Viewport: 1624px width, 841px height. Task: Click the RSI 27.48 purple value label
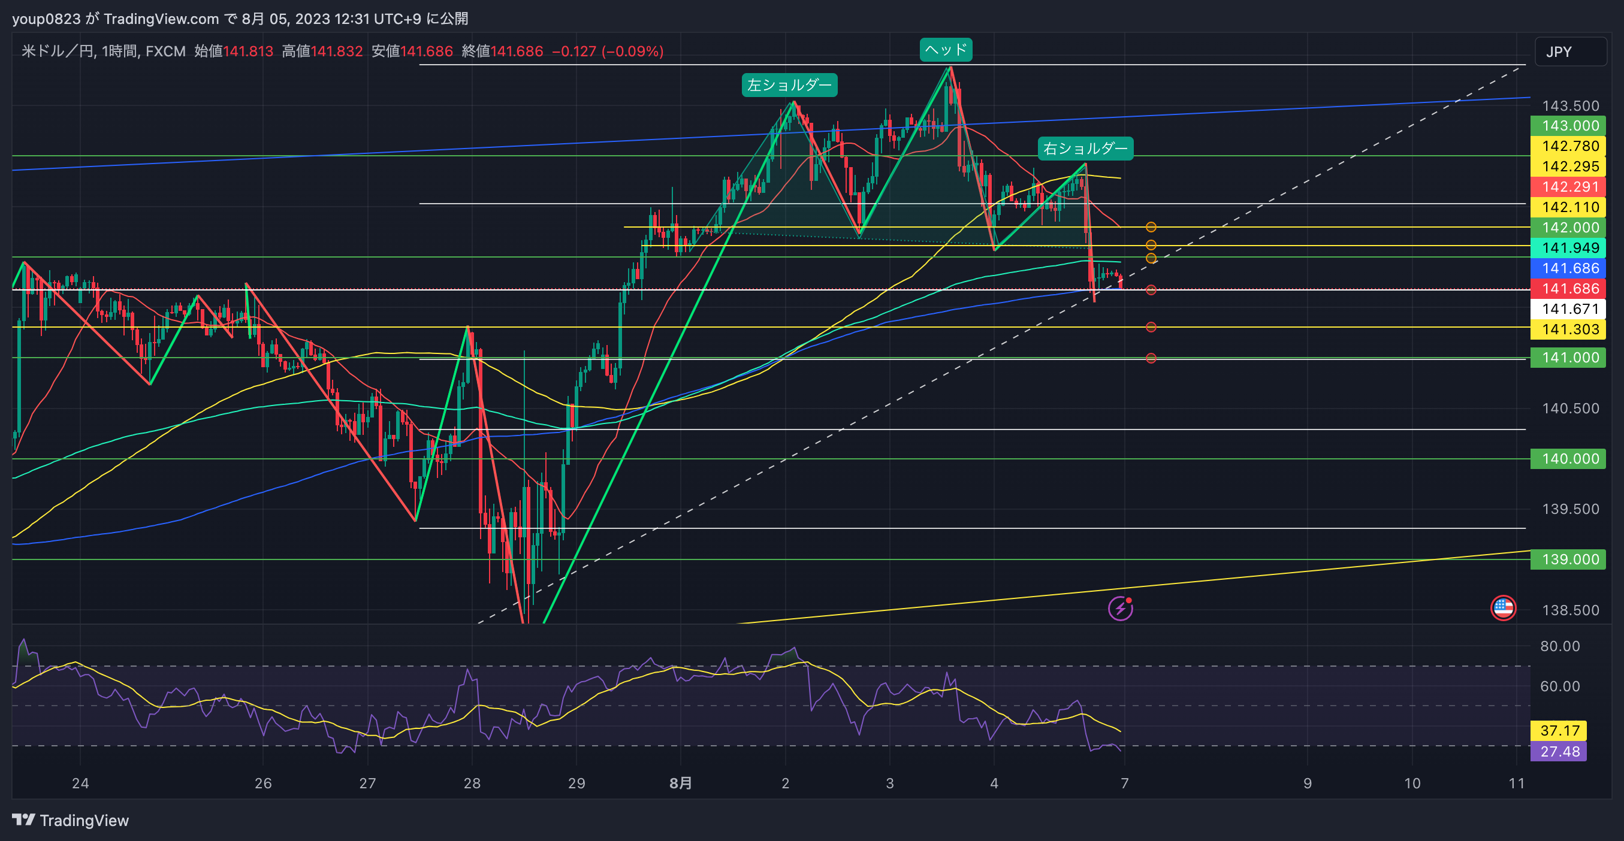[1559, 751]
